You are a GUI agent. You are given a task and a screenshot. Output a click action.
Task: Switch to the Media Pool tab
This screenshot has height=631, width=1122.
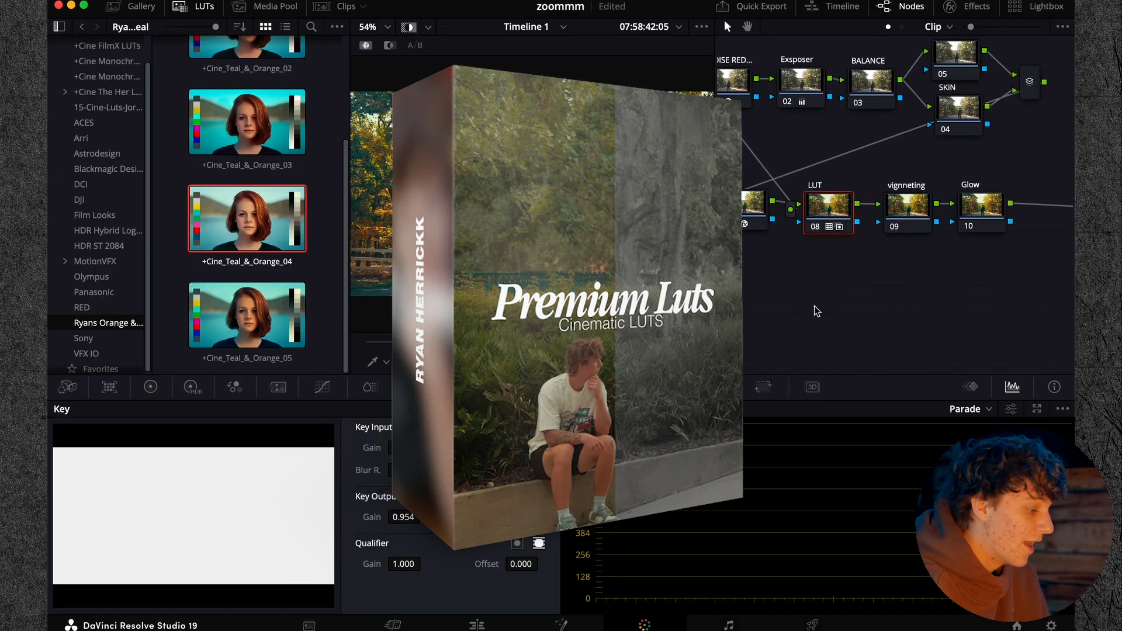point(273,6)
